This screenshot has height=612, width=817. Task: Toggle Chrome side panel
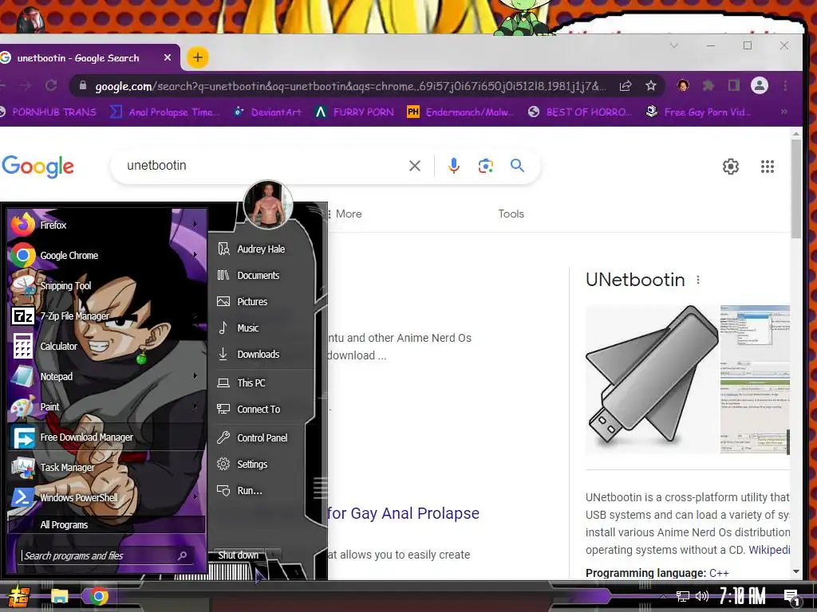[734, 85]
